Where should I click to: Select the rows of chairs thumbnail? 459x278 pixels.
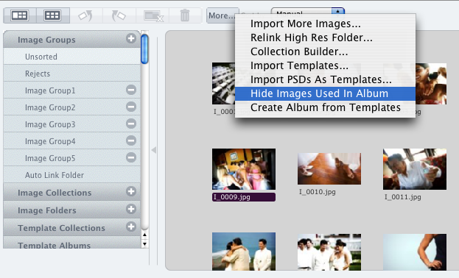224,84
